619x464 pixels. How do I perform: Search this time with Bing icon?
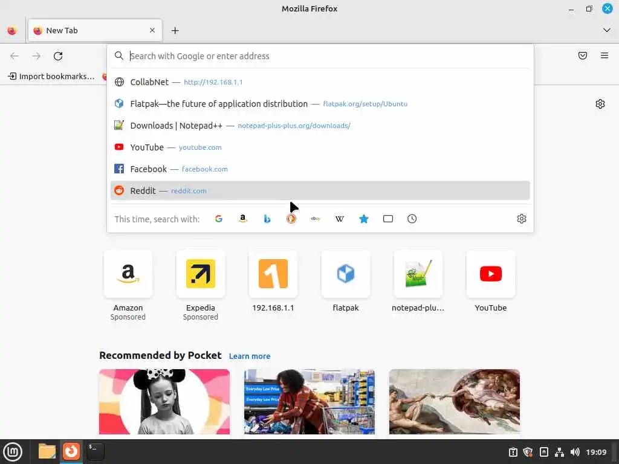[267, 219]
